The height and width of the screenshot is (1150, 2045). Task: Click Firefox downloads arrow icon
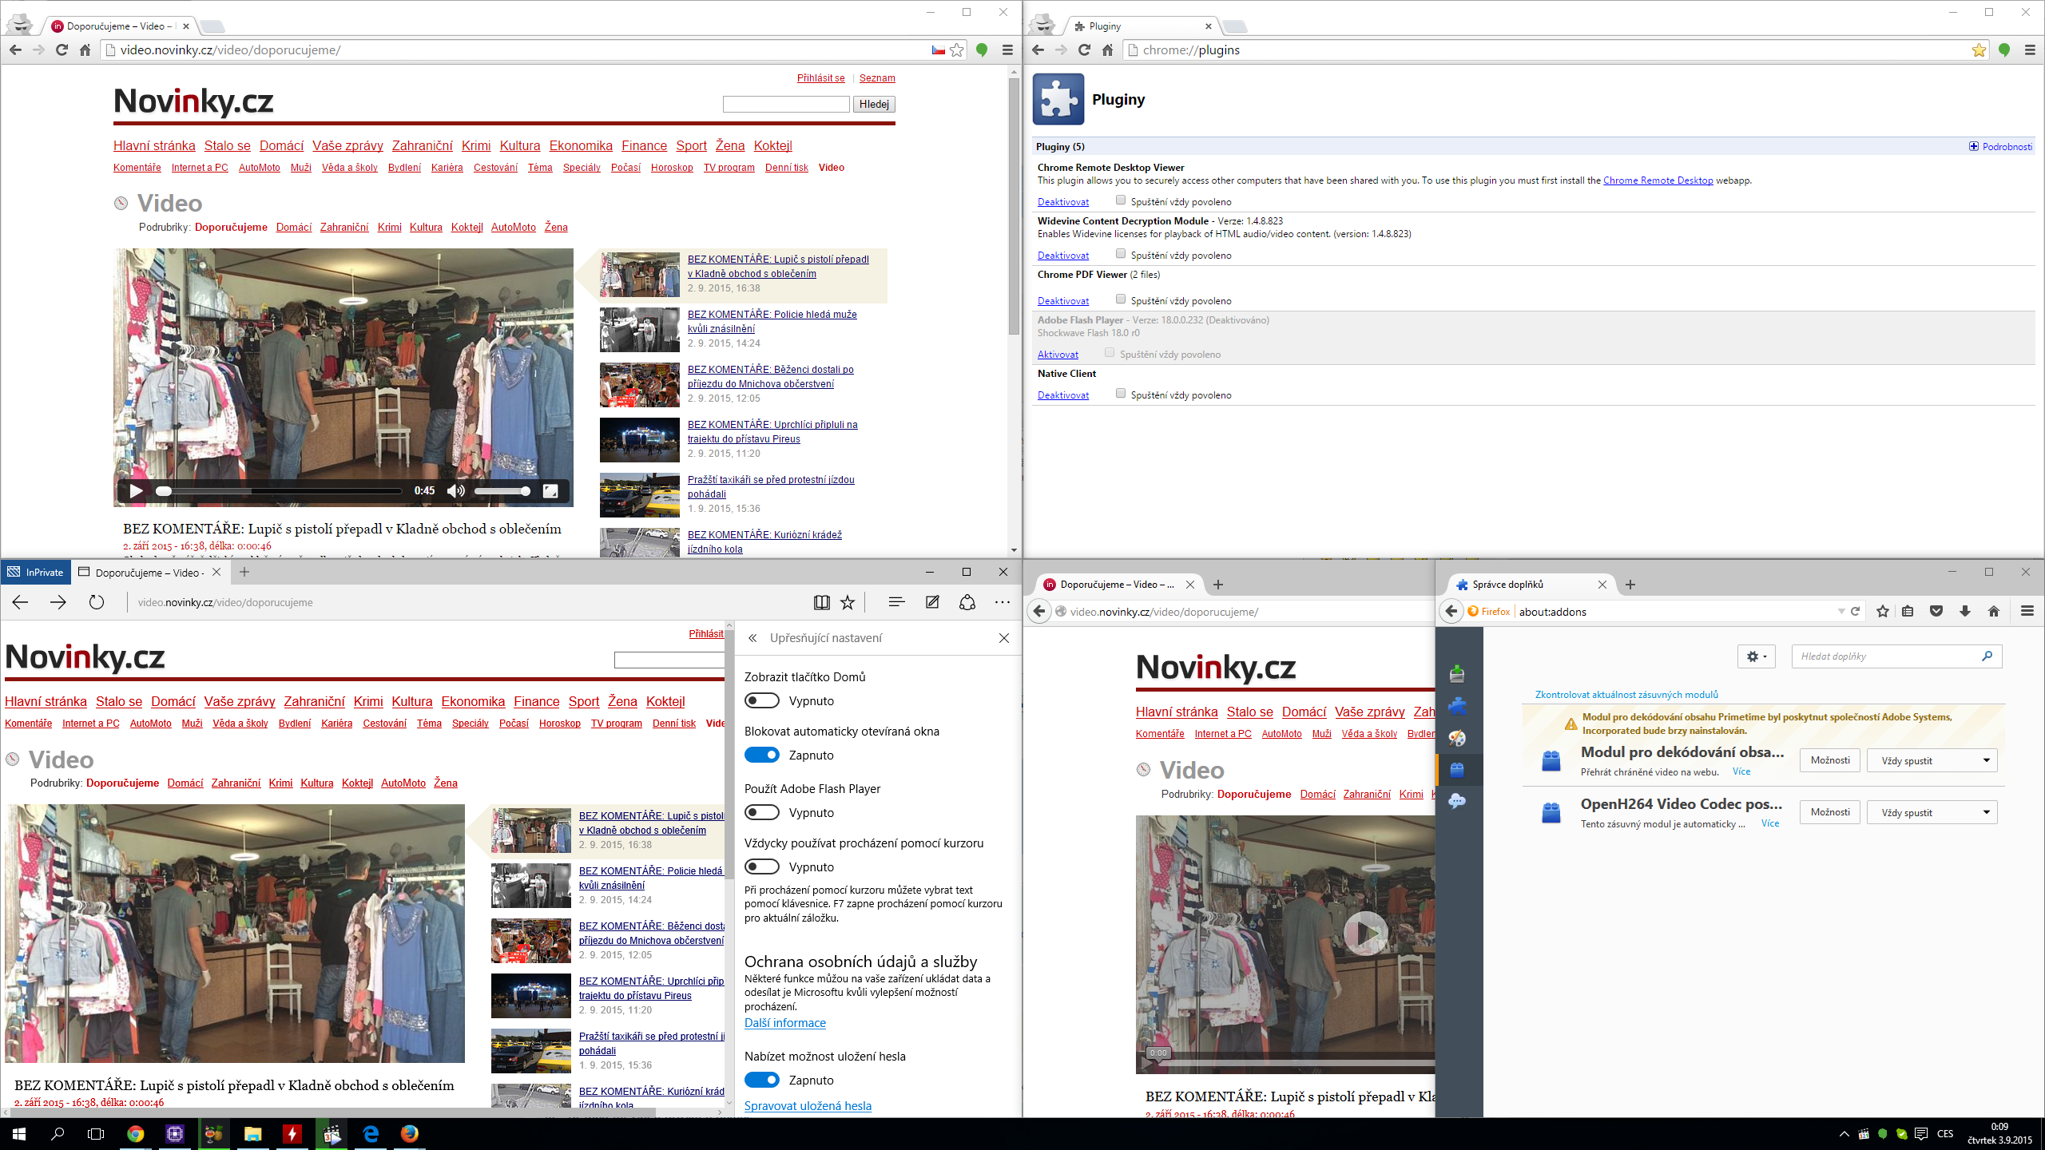coord(1965,612)
